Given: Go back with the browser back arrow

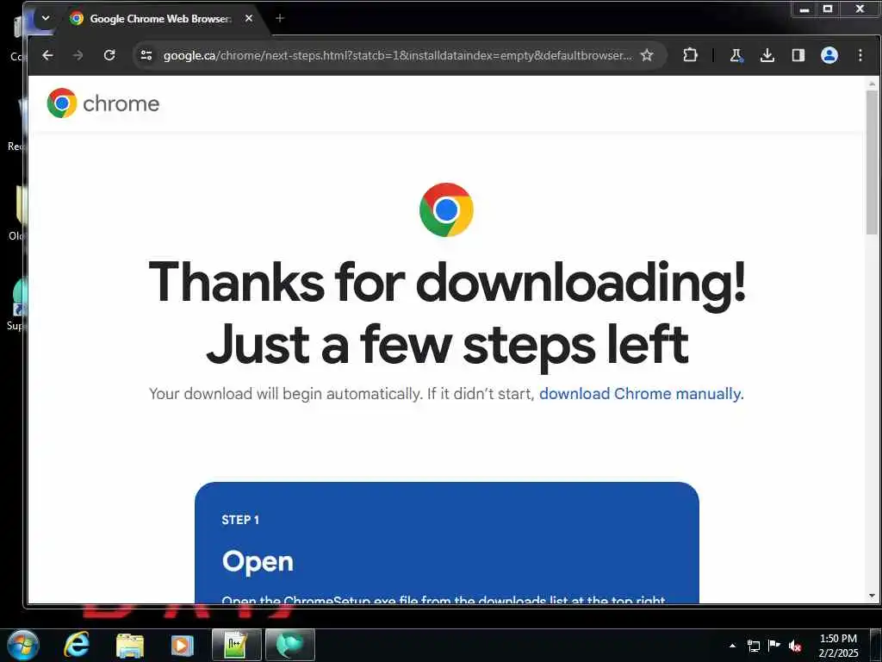Looking at the screenshot, I should pyautogui.click(x=48, y=55).
